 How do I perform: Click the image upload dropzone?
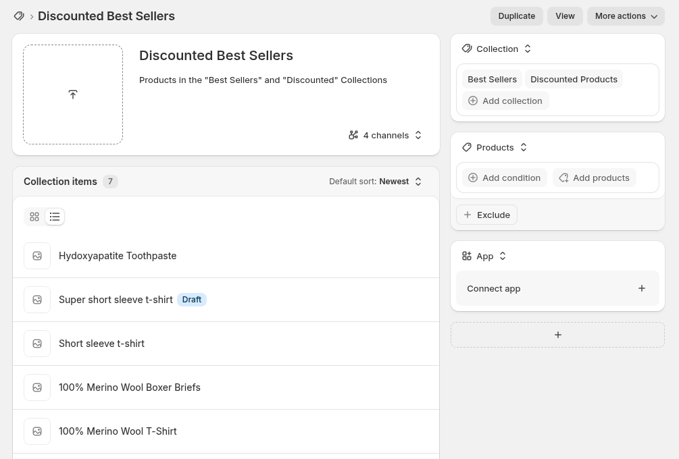pos(73,94)
